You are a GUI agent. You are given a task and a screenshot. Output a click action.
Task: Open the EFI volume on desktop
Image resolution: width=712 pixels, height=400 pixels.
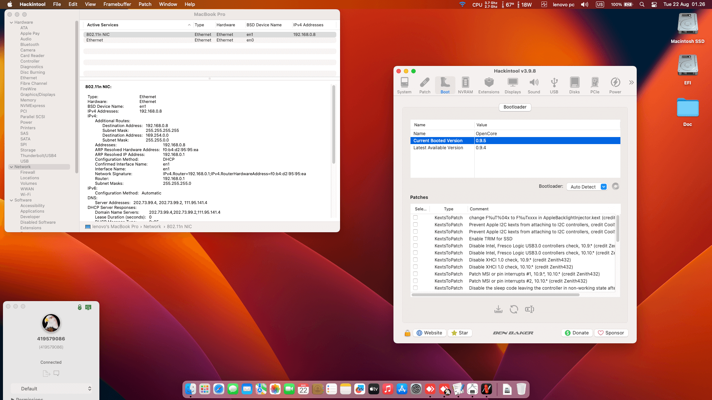(688, 70)
